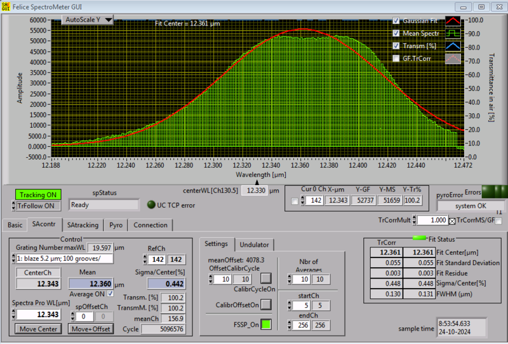Open the AutoScale Y dropdown
Viewport: 508px width, 344px height.
(88, 20)
